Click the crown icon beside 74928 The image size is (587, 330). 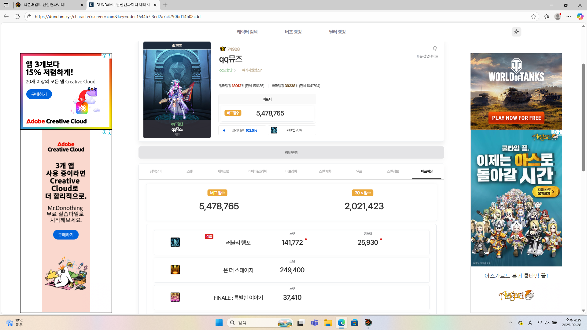coord(223,49)
